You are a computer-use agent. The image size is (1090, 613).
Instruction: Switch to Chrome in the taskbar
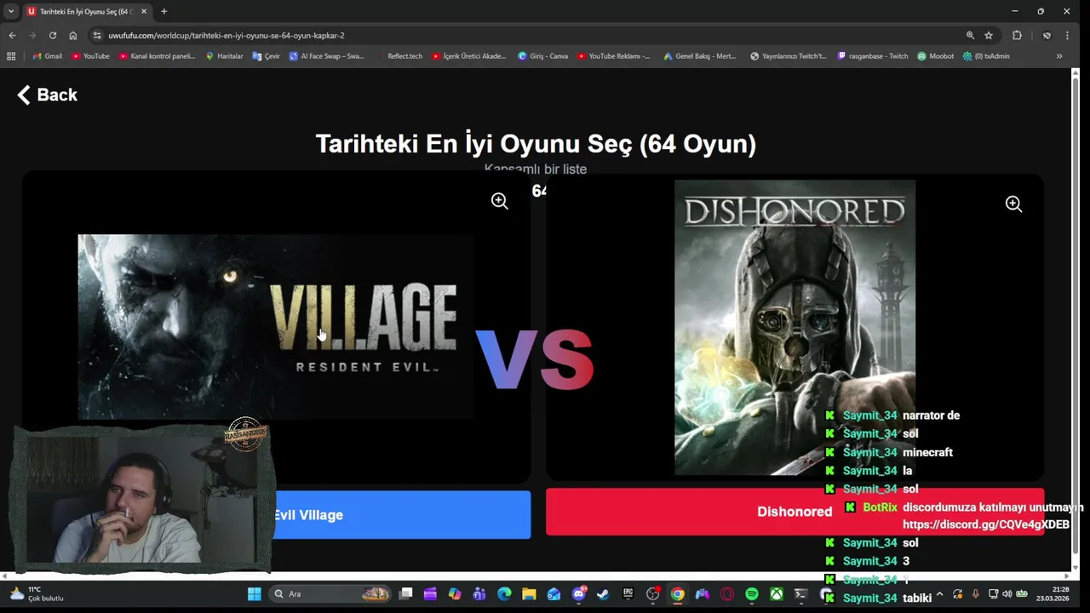pyautogui.click(x=677, y=593)
